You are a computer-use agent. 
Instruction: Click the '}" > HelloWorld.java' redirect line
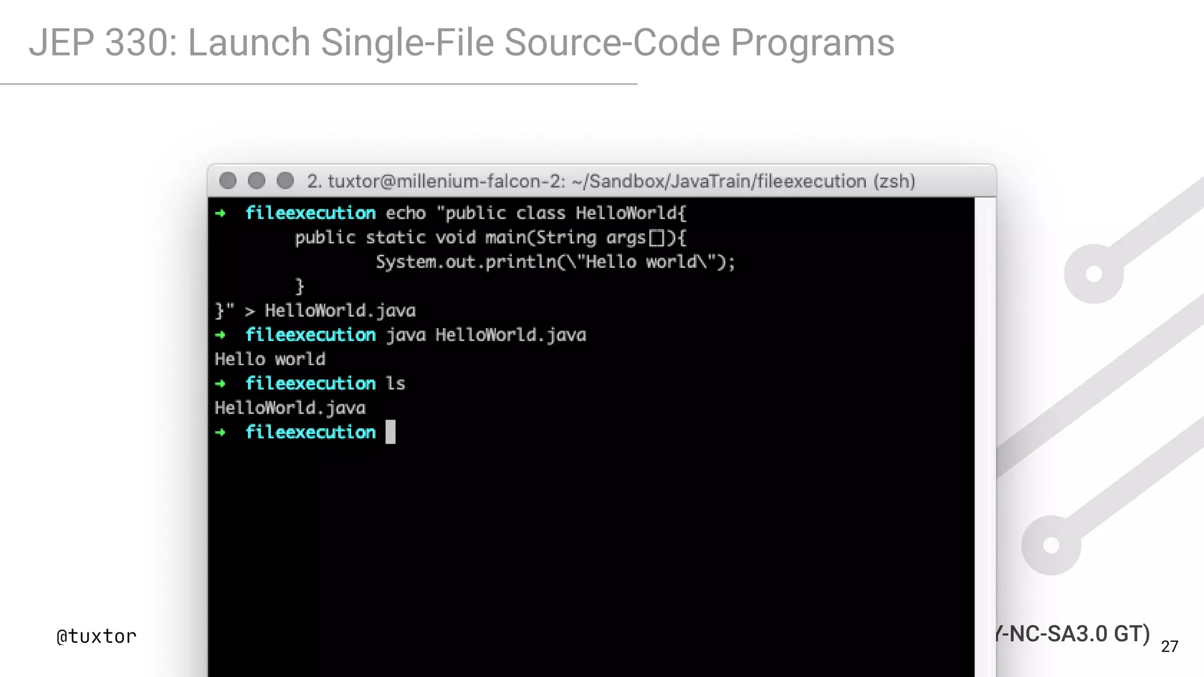point(315,310)
